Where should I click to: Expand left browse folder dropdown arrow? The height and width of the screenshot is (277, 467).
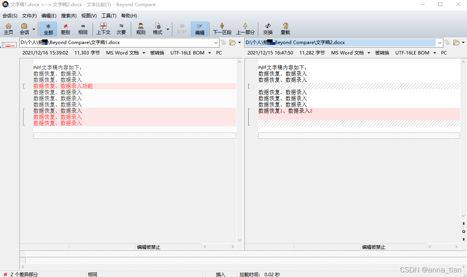click(239, 42)
